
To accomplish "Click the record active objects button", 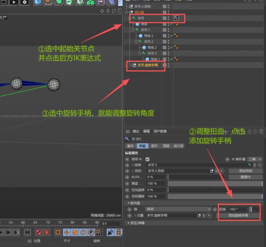I will coord(38,233).
